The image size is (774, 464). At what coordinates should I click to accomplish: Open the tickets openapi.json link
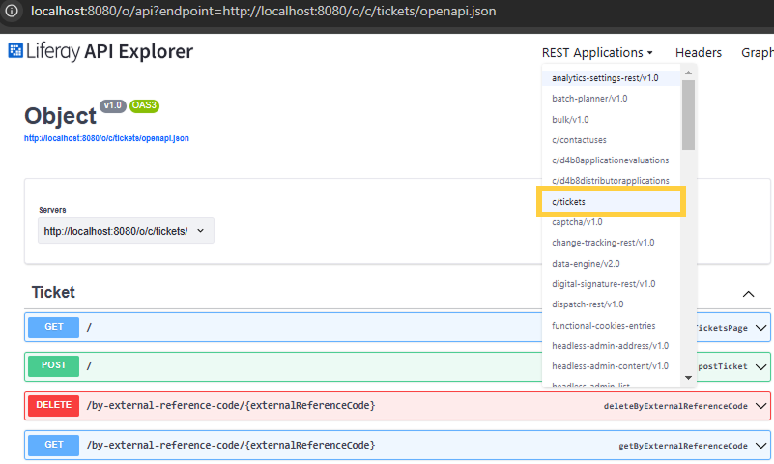[x=106, y=138]
